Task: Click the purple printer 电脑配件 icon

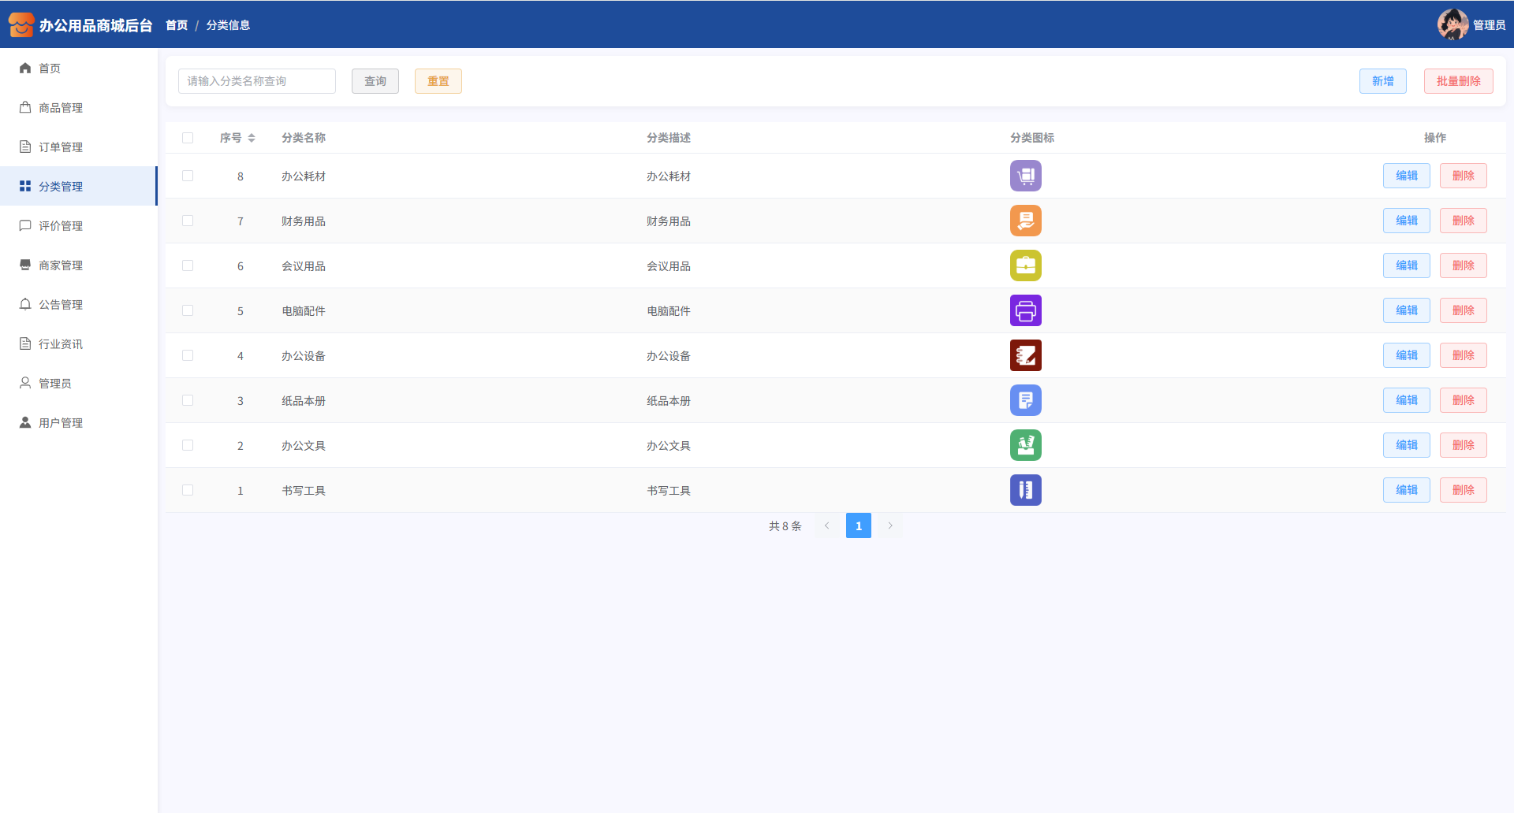Action: pos(1025,310)
